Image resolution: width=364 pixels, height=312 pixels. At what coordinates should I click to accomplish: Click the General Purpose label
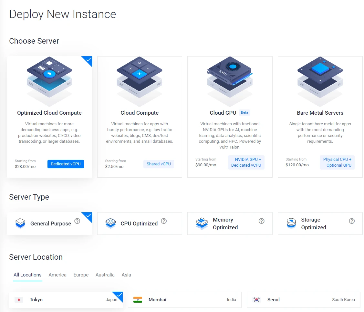[51, 224]
